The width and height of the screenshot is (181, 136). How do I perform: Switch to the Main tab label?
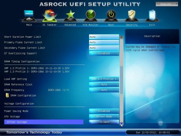(x=29, y=25)
